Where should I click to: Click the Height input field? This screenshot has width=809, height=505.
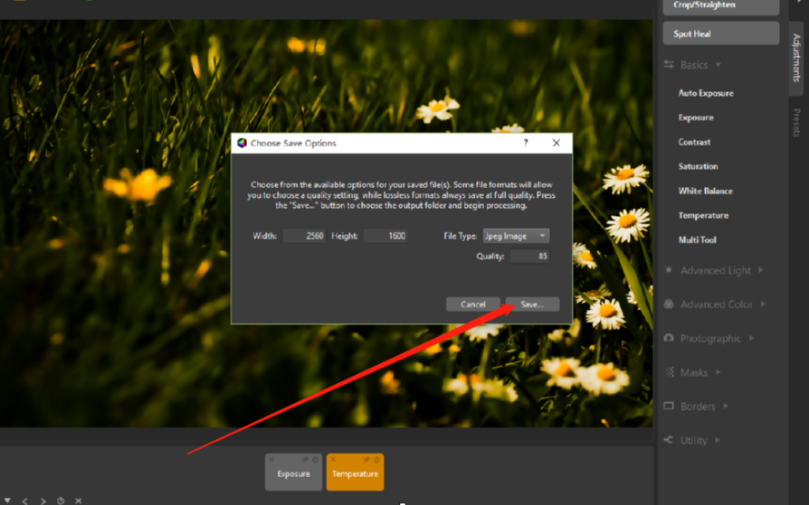tap(385, 236)
